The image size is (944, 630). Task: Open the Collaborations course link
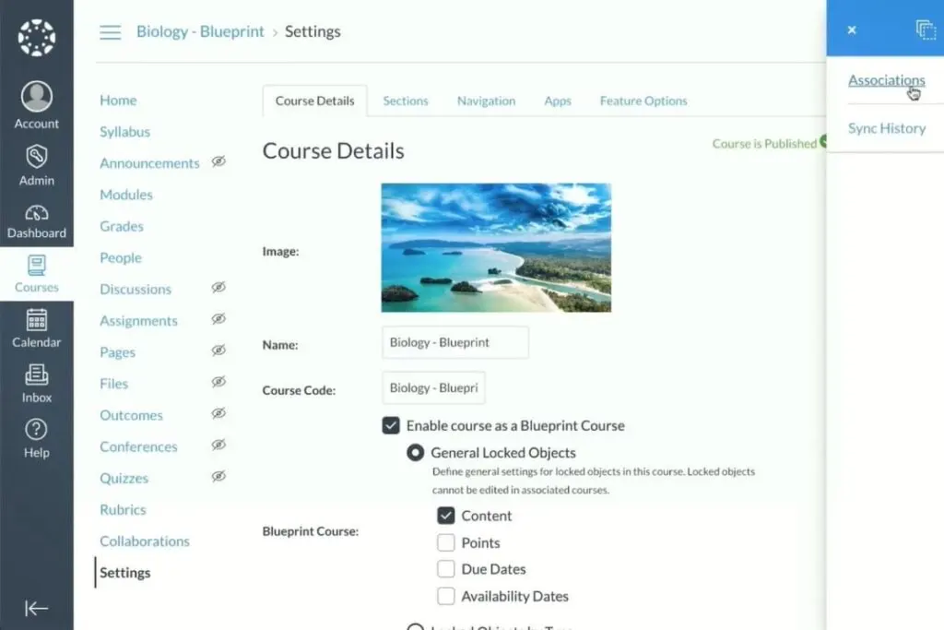145,541
